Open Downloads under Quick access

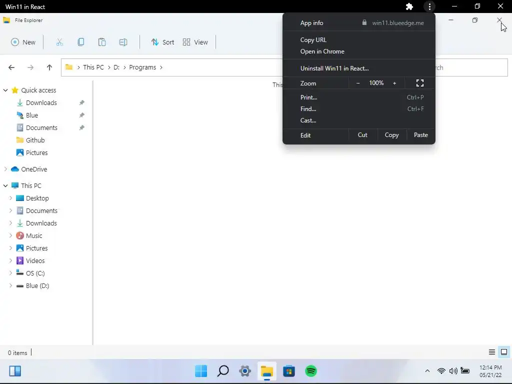click(41, 103)
